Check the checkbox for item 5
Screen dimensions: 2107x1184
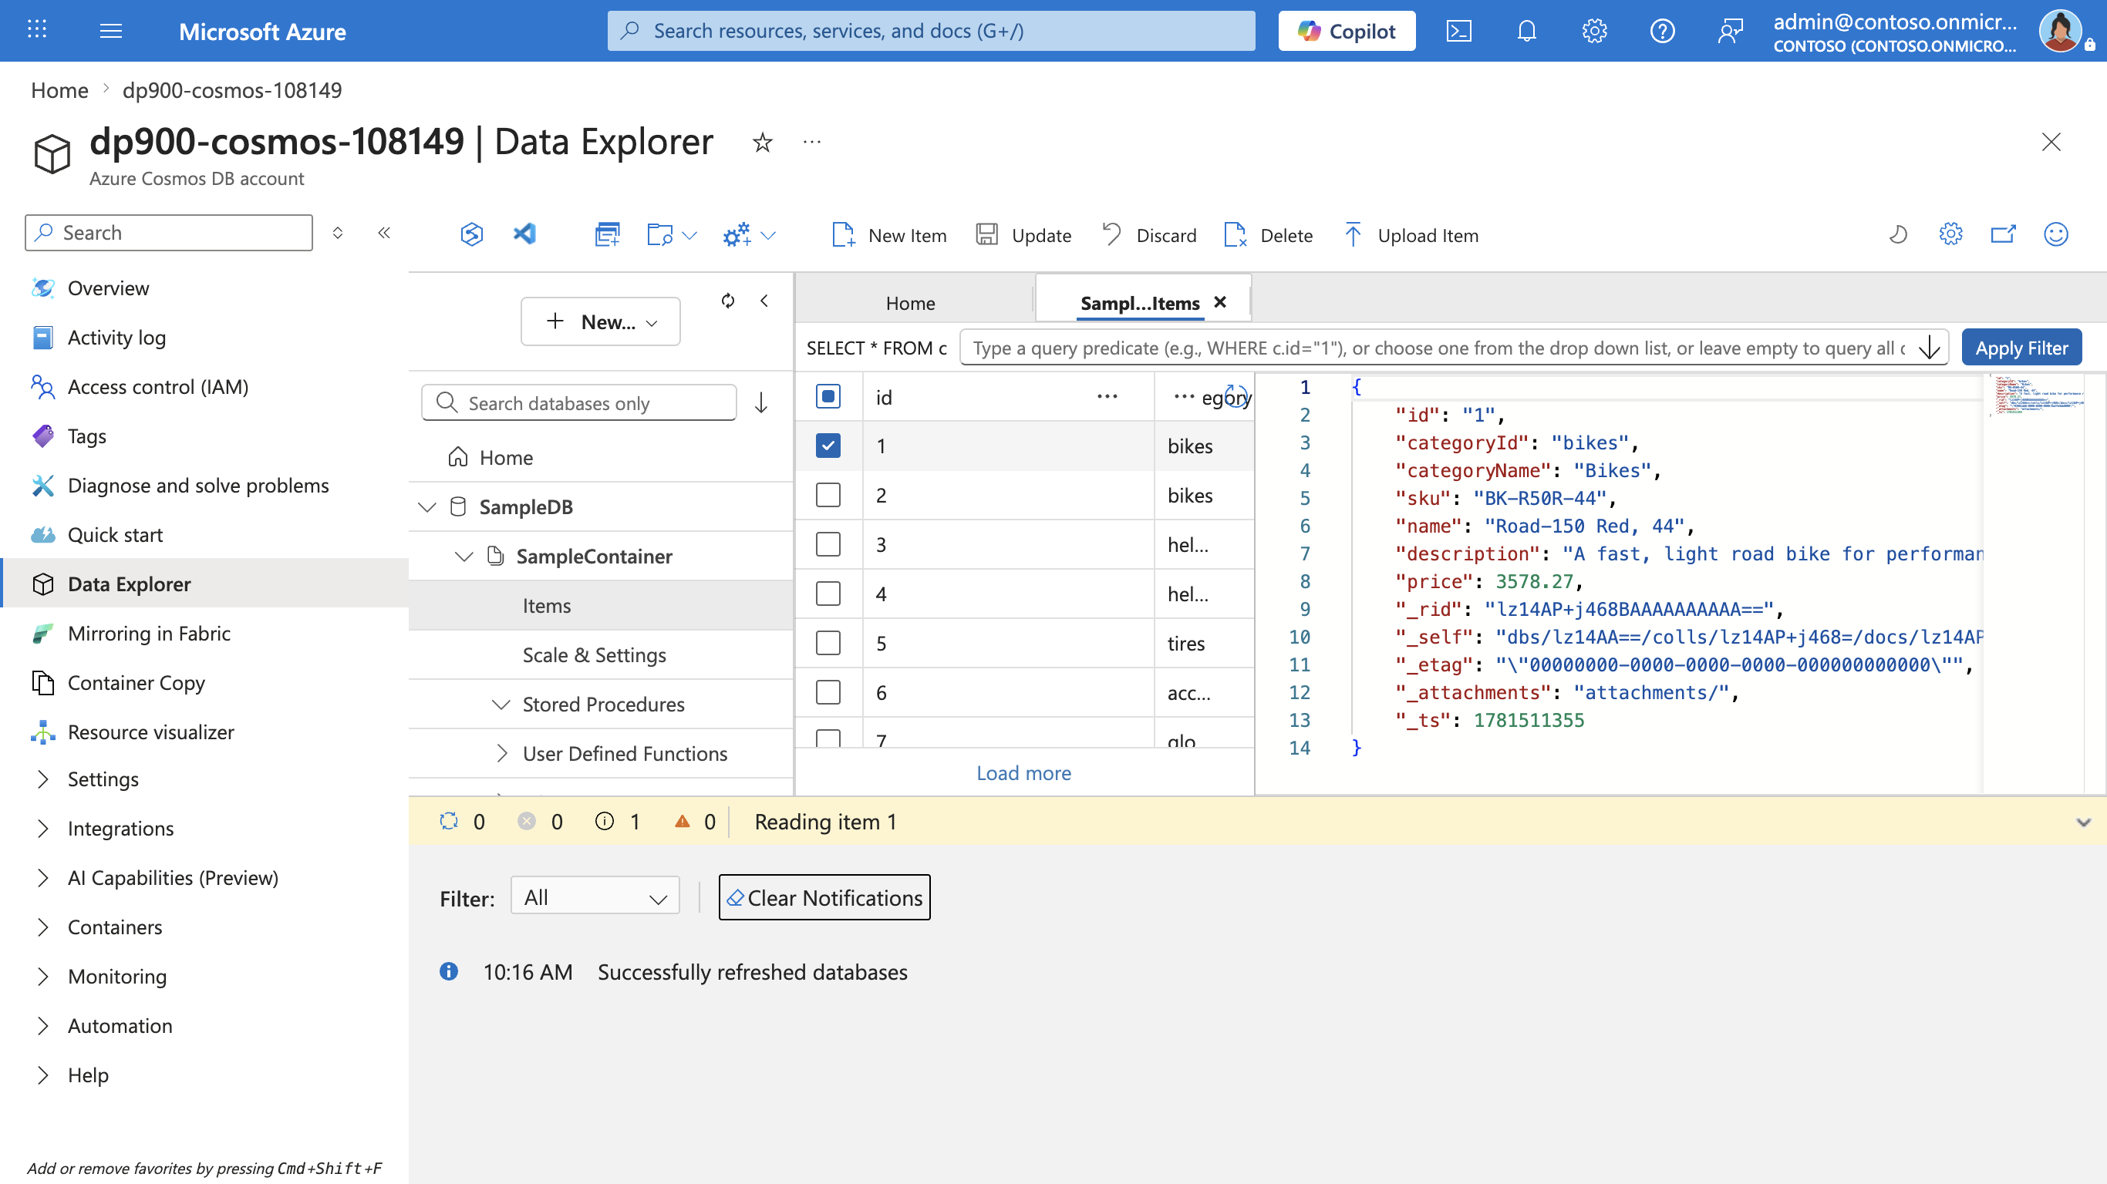point(828,643)
